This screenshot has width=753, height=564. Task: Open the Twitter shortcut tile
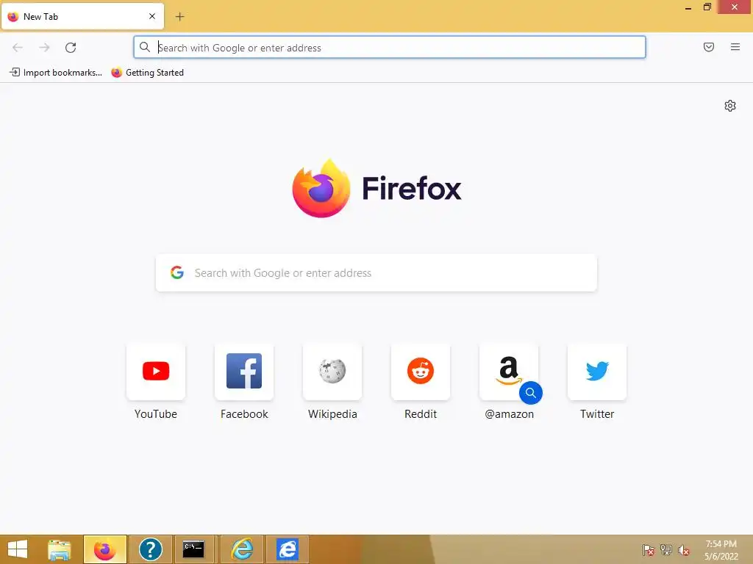coord(597,372)
